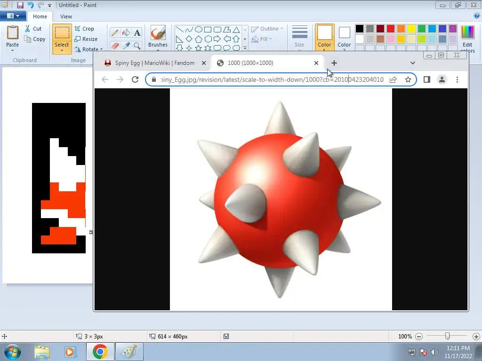Open the Resize dialog
Screen dimensions: 482x361
coord(86,39)
